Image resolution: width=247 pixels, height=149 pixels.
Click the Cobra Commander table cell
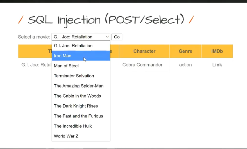[x=142, y=65]
